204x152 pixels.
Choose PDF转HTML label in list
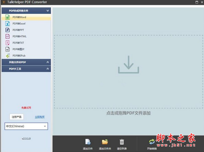(x=20, y=36)
